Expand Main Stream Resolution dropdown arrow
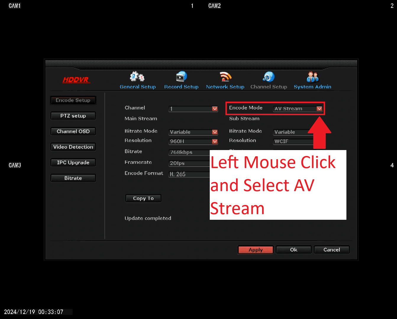Viewport: 397px width, 319px height. pyautogui.click(x=215, y=141)
